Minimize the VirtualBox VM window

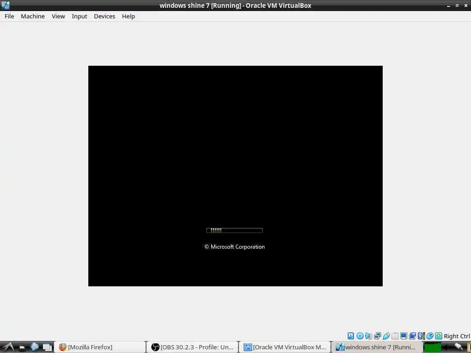point(448,6)
